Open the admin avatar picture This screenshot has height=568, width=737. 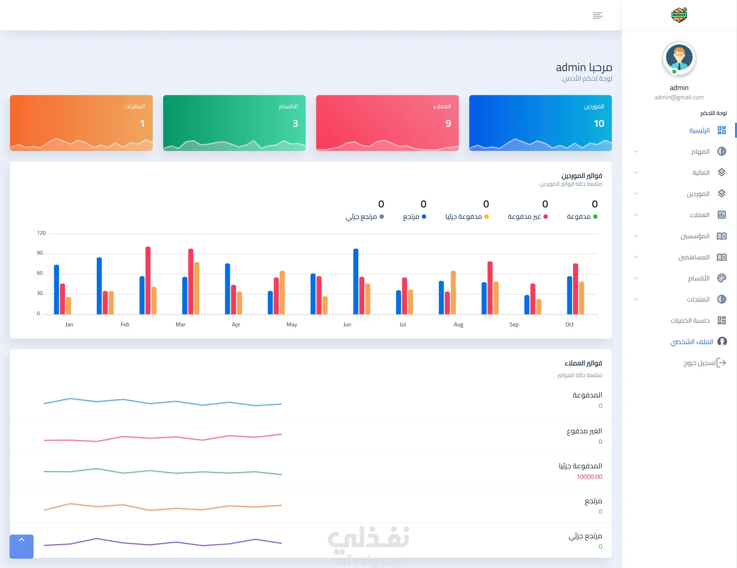click(679, 58)
